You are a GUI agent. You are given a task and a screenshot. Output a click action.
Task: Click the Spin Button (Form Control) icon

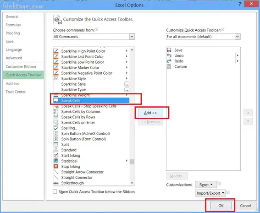56,139
